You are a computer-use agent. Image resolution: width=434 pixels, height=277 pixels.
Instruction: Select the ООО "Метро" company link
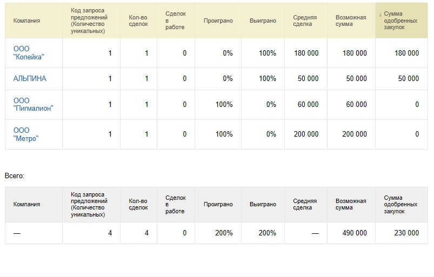point(26,134)
